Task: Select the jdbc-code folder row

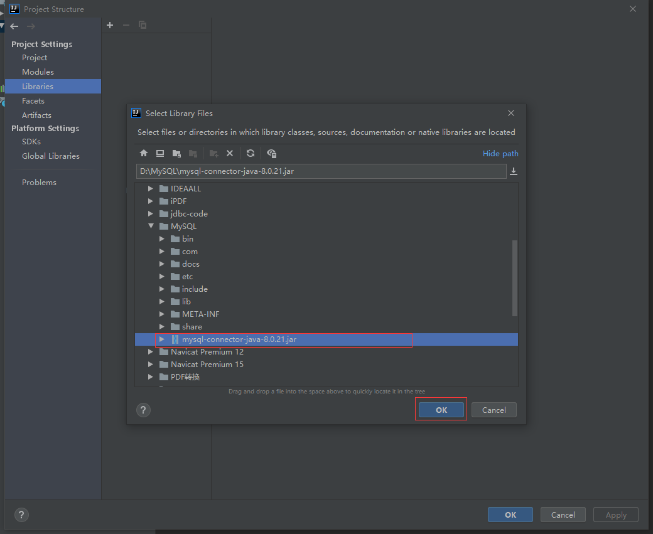Action: (326, 213)
